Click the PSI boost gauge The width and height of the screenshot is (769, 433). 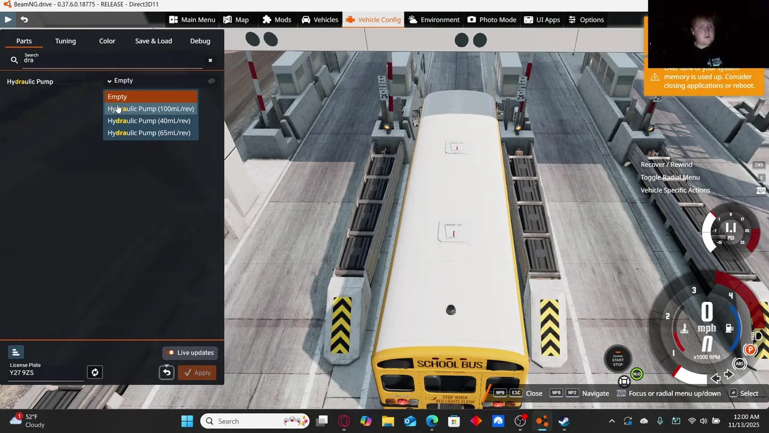click(x=731, y=232)
